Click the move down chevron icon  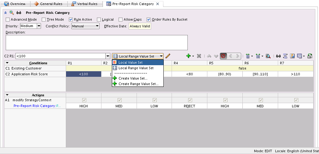click(216, 56)
